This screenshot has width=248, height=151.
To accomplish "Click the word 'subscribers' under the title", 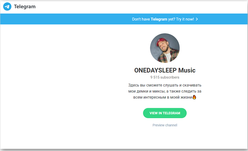I will 170,77.
